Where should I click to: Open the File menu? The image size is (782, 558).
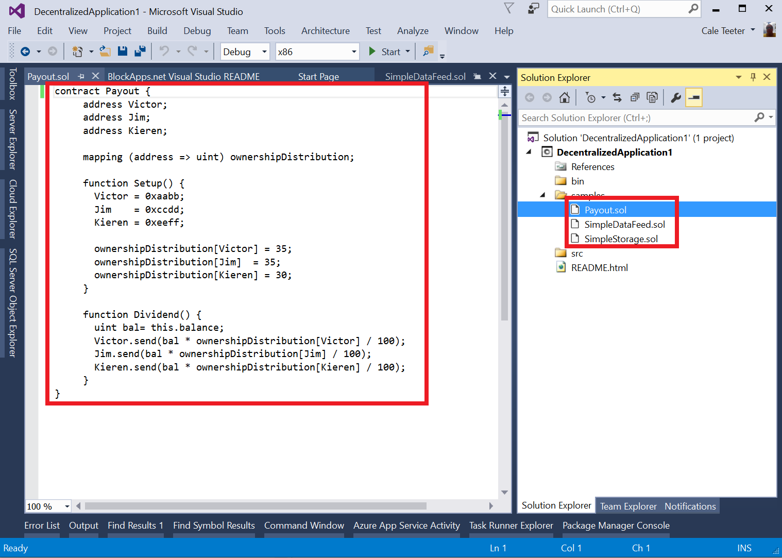tap(14, 31)
